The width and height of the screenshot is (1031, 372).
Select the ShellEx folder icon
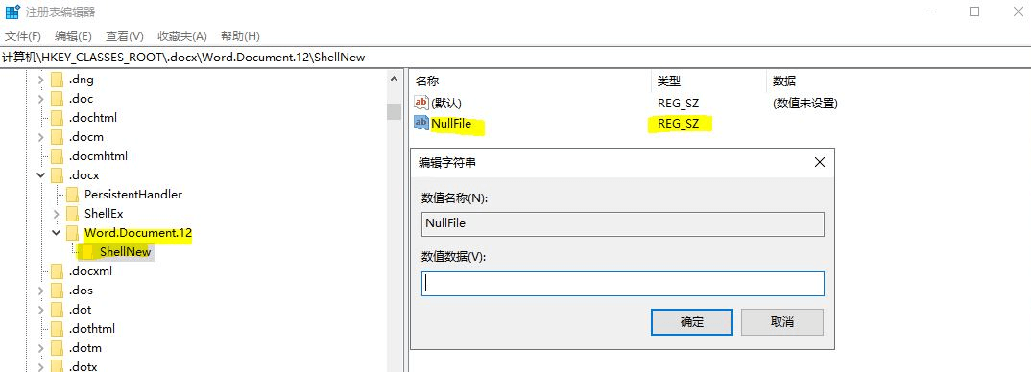73,214
